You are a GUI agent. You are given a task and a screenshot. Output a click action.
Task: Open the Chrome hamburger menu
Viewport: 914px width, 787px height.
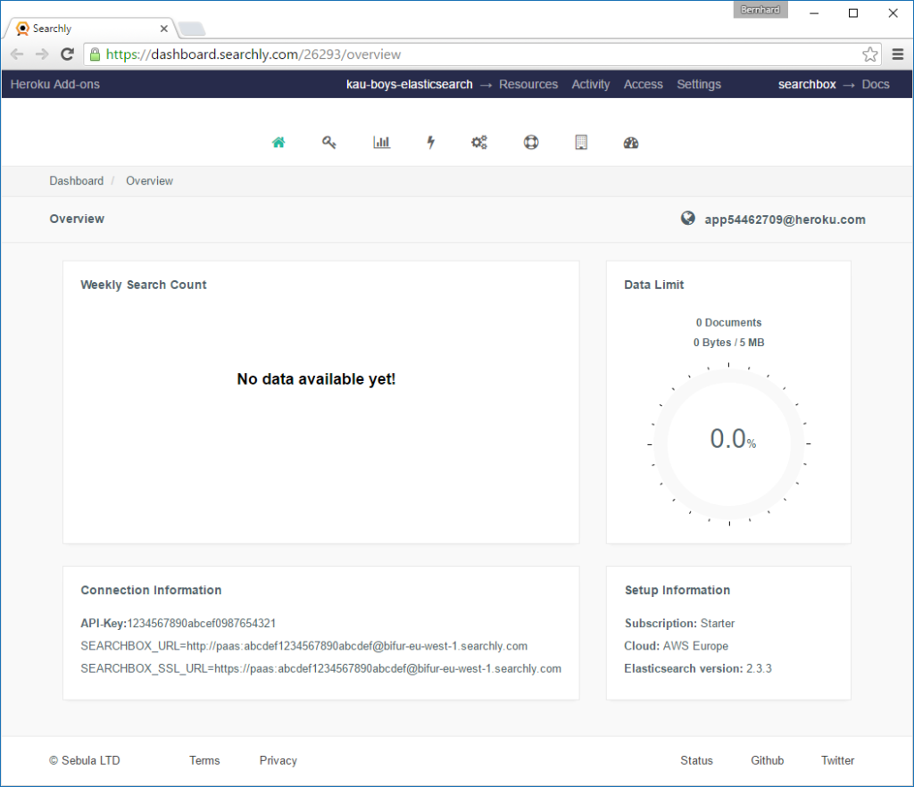point(898,54)
